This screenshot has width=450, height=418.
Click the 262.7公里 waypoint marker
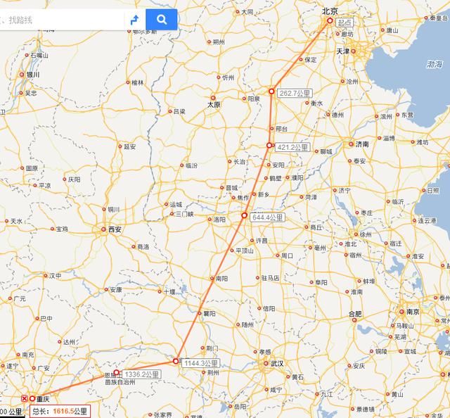271,91
